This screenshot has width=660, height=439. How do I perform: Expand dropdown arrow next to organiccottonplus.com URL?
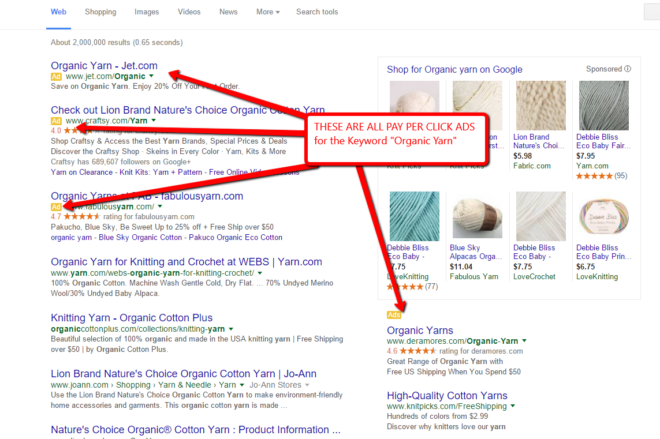click(231, 329)
